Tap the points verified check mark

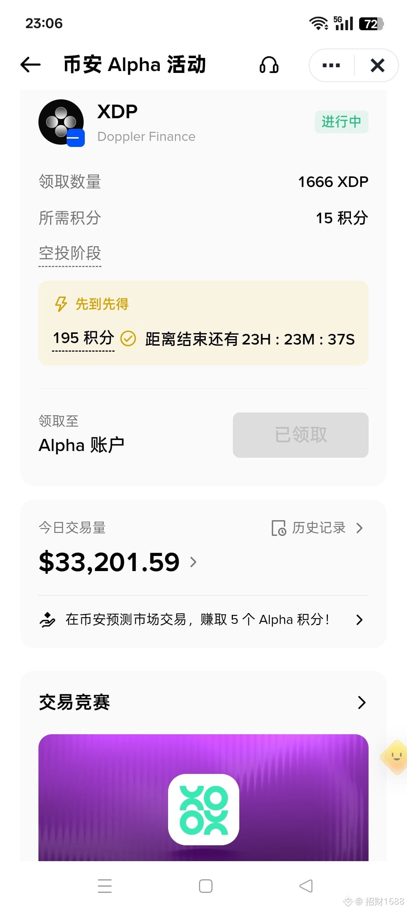pyautogui.click(x=128, y=338)
